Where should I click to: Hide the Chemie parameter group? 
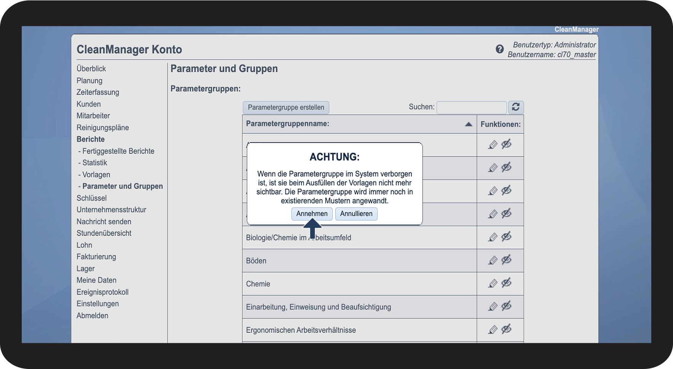point(506,283)
